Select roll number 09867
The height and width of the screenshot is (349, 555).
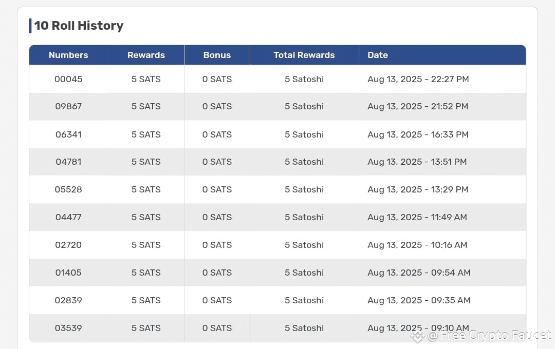(x=68, y=106)
